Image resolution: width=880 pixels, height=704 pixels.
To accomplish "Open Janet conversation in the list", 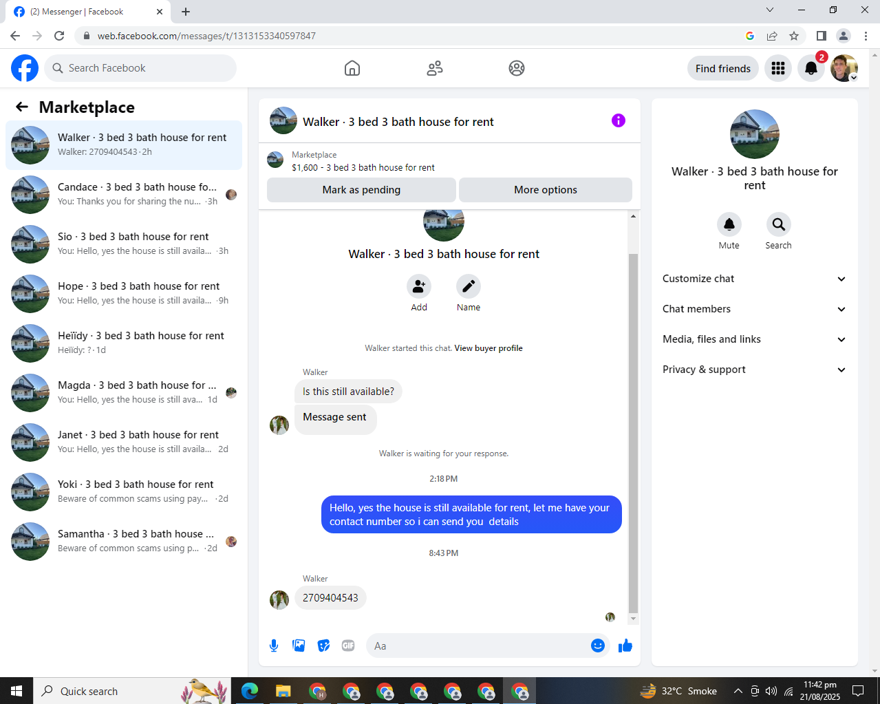I will coord(124,442).
